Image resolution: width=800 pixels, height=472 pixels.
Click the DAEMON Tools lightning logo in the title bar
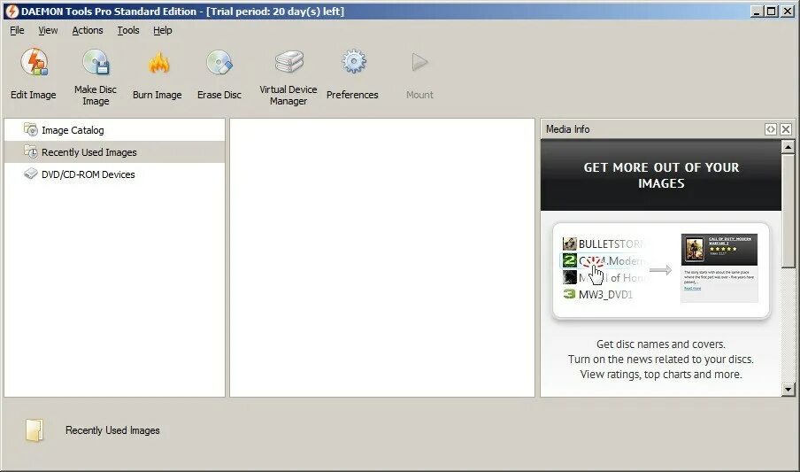[x=12, y=11]
